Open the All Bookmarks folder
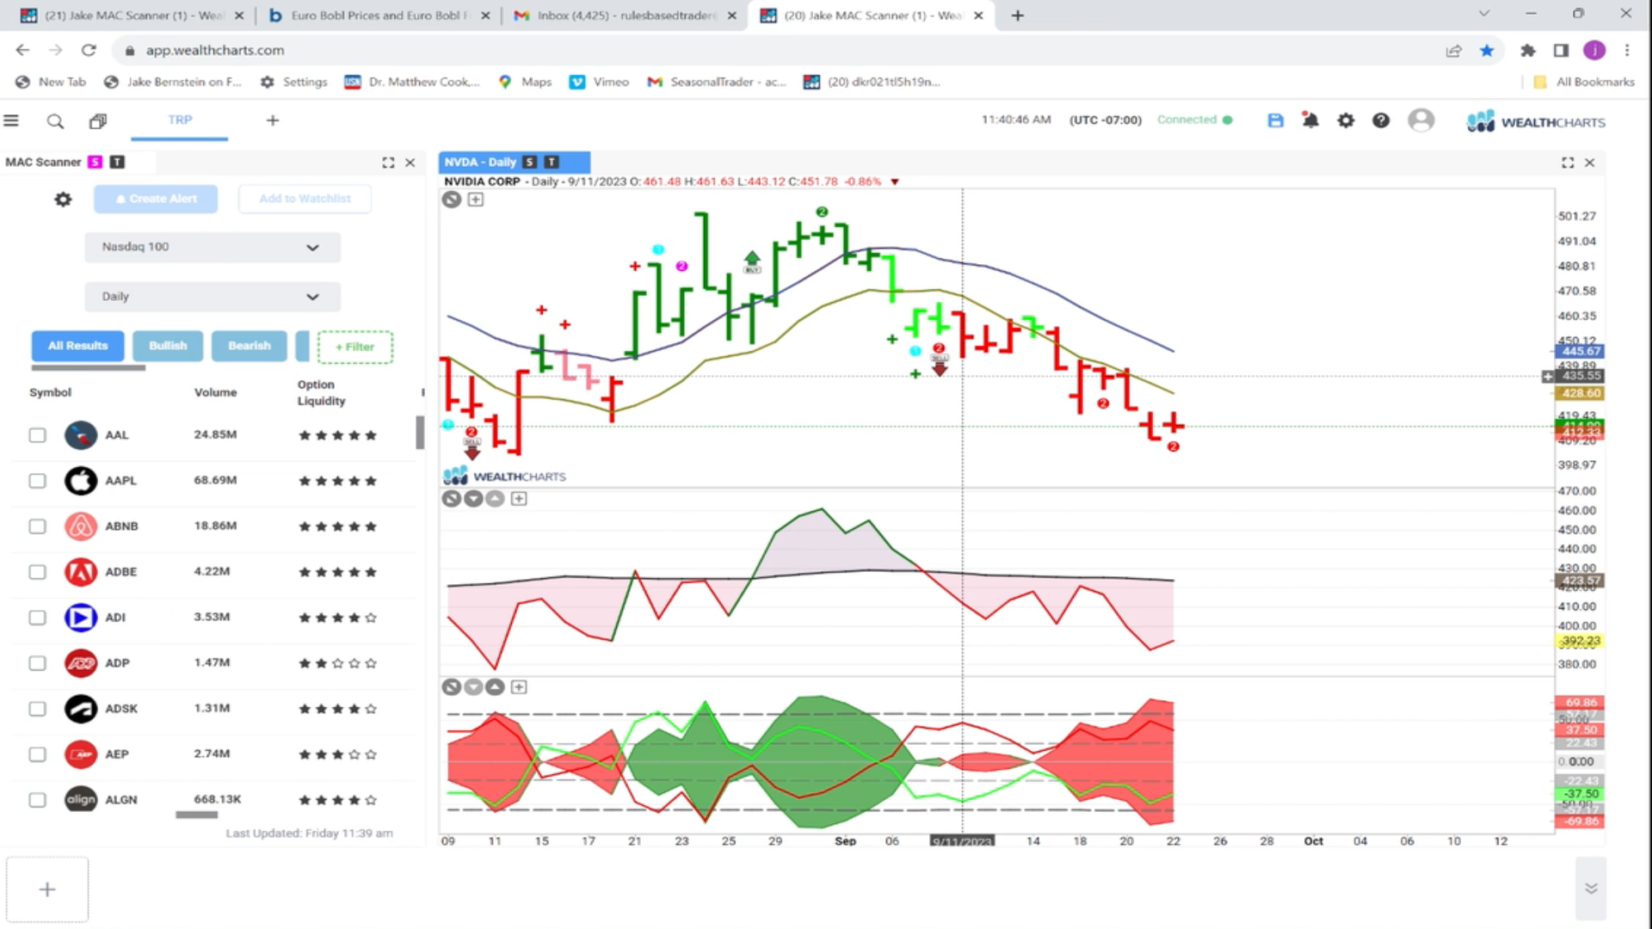 (1584, 82)
